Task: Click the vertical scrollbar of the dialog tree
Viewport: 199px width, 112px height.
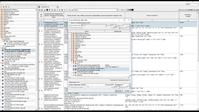Action: pyautogui.click(x=130, y=53)
